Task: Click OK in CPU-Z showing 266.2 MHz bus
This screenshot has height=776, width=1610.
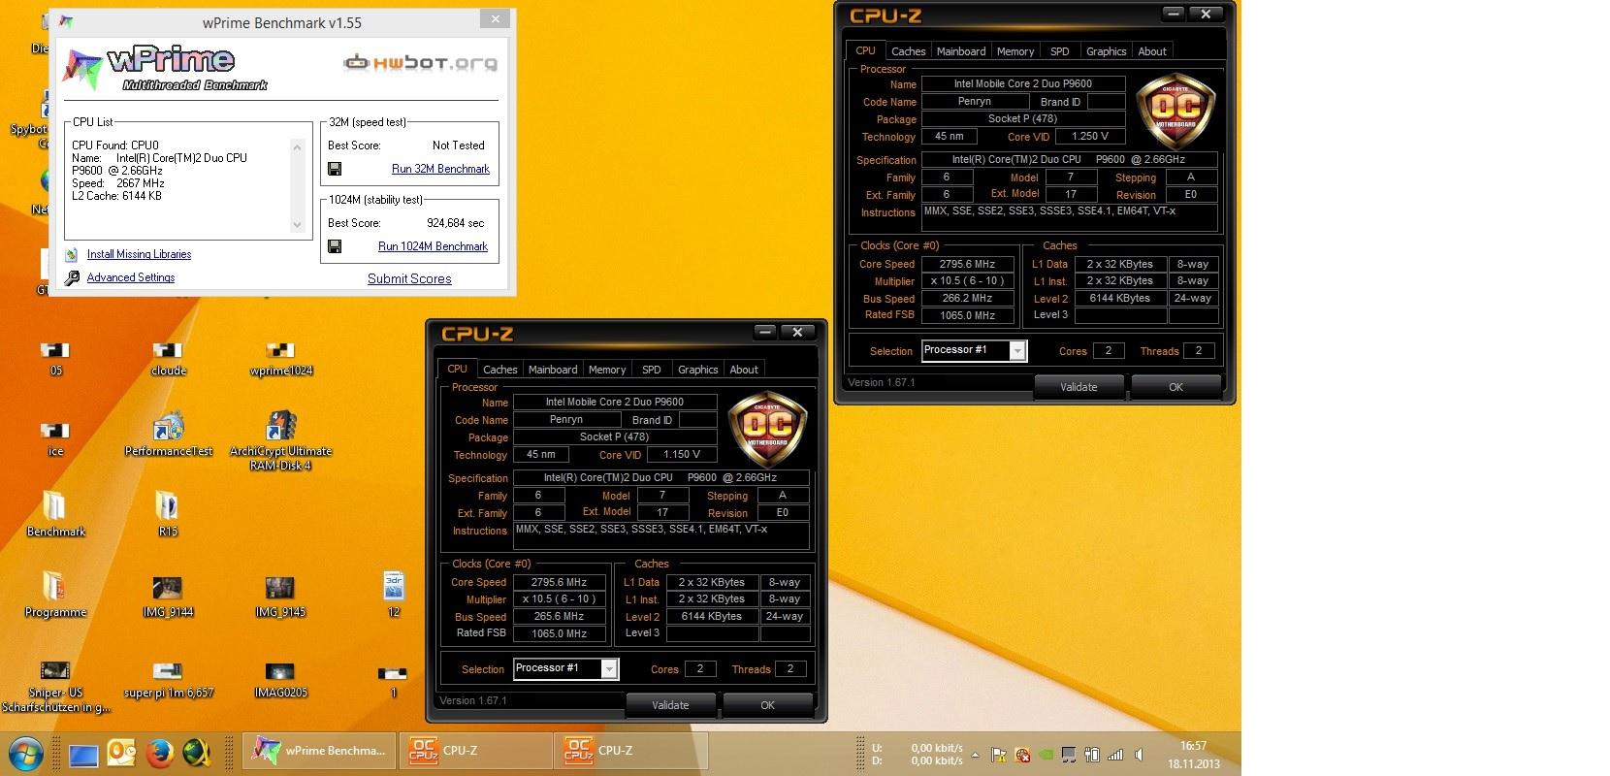Action: coord(1175,387)
